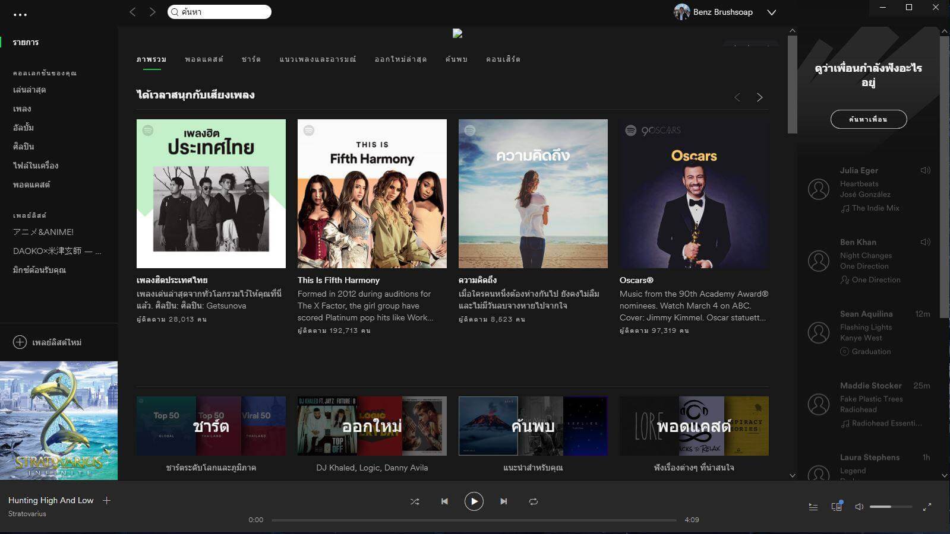Switch to the ชาร์ต tab
The height and width of the screenshot is (534, 950).
(251, 59)
